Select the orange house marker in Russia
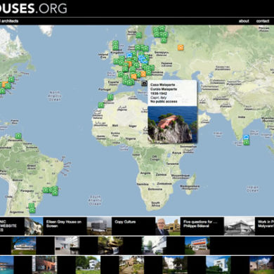This screenshot has width=274, height=274. [x=181, y=48]
